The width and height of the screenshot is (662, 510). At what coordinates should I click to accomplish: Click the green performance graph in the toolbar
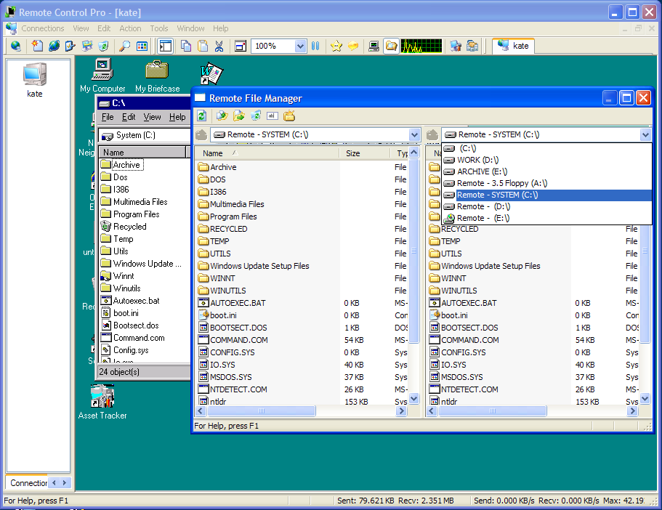click(421, 46)
